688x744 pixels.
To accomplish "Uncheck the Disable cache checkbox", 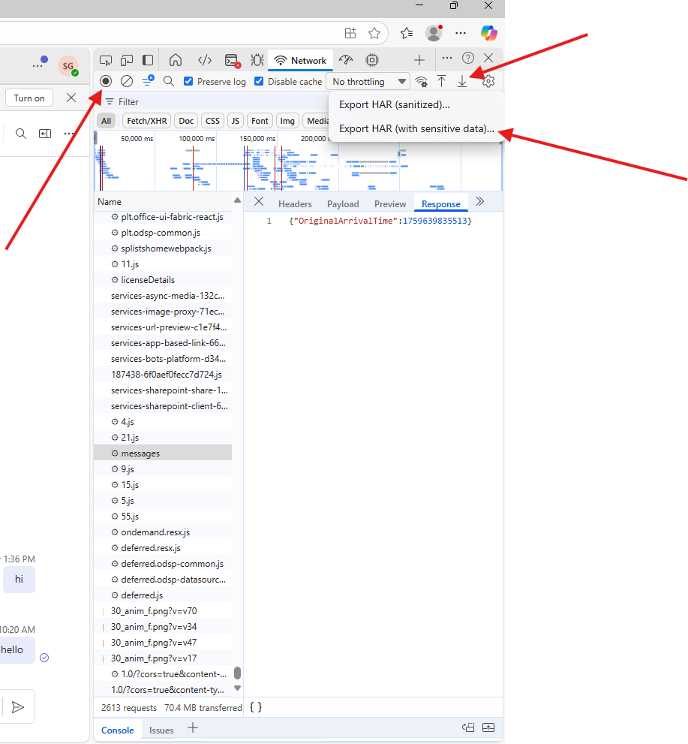I will pyautogui.click(x=259, y=81).
